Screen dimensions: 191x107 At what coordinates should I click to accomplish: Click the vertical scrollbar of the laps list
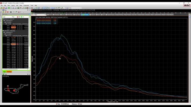pos(29,42)
